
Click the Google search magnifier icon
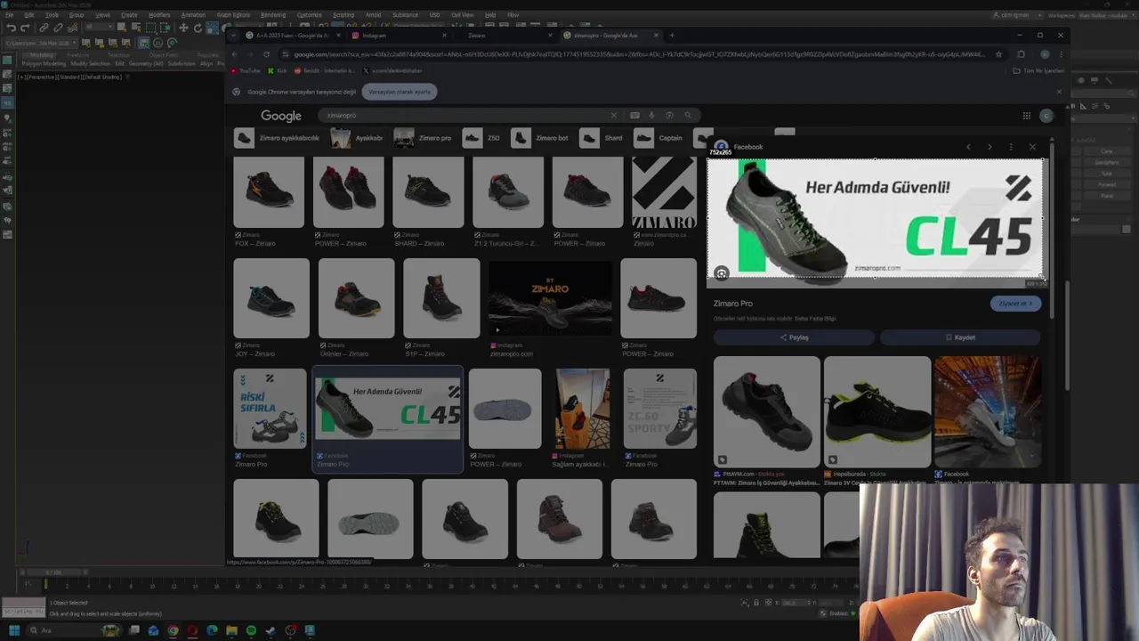tap(687, 115)
